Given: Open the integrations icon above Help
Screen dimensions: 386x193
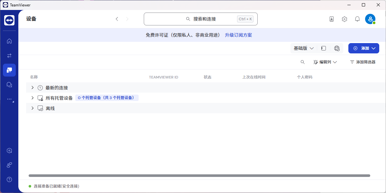Looking at the screenshot, I should [x=9, y=165].
